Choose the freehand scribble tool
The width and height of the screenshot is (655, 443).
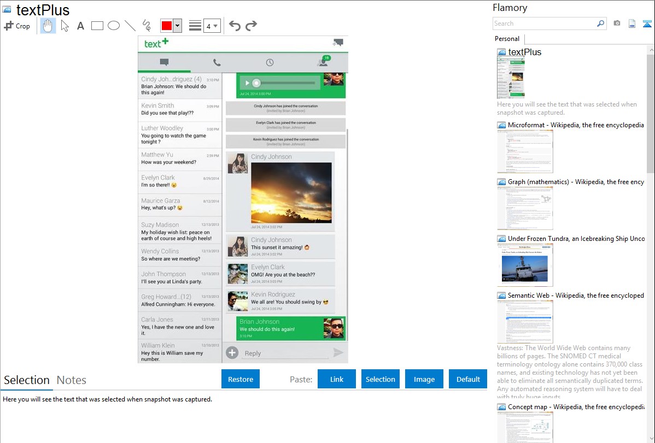pyautogui.click(x=147, y=26)
